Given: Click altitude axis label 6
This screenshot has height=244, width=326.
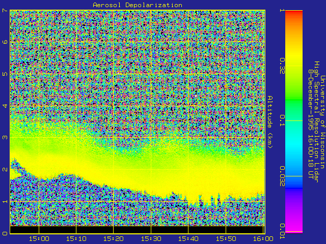Looking at the screenshot, I should point(5,42).
